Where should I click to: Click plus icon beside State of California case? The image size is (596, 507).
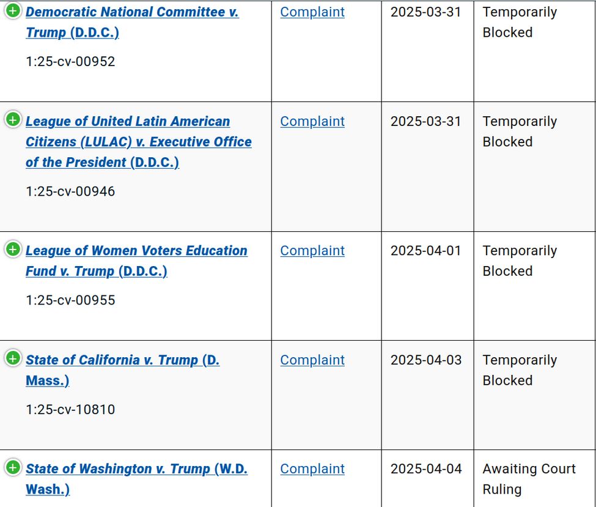(12, 358)
